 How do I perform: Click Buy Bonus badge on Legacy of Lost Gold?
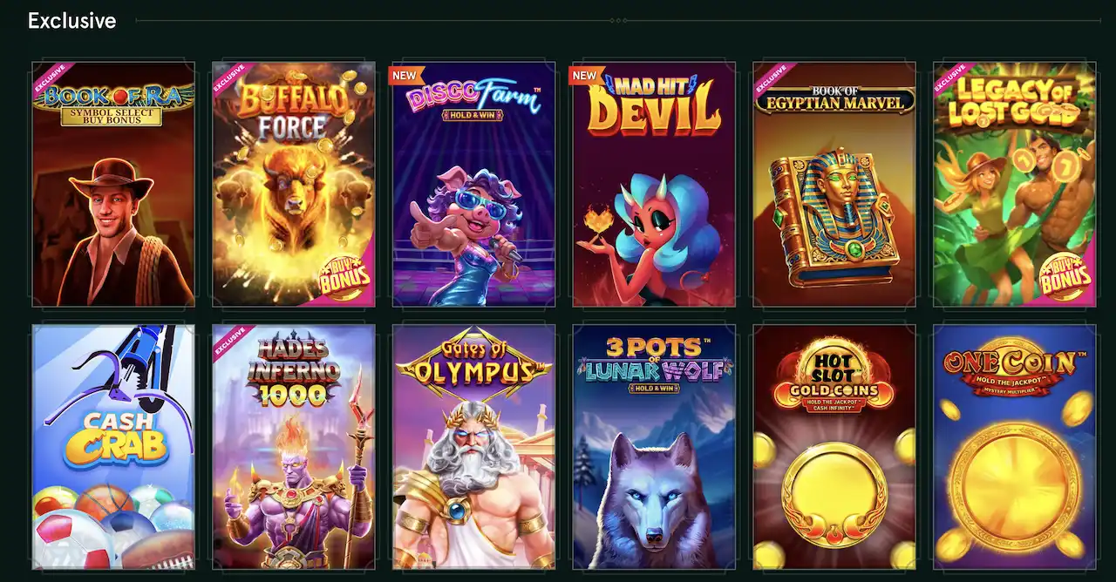pos(1066,278)
